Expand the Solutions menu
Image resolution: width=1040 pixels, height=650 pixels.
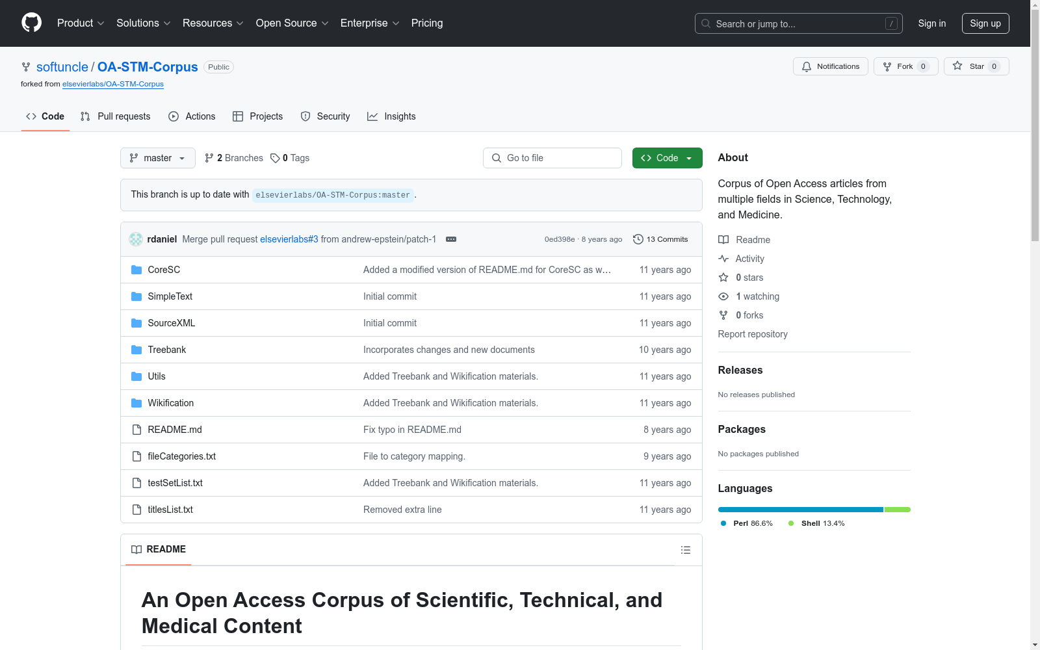point(144,23)
